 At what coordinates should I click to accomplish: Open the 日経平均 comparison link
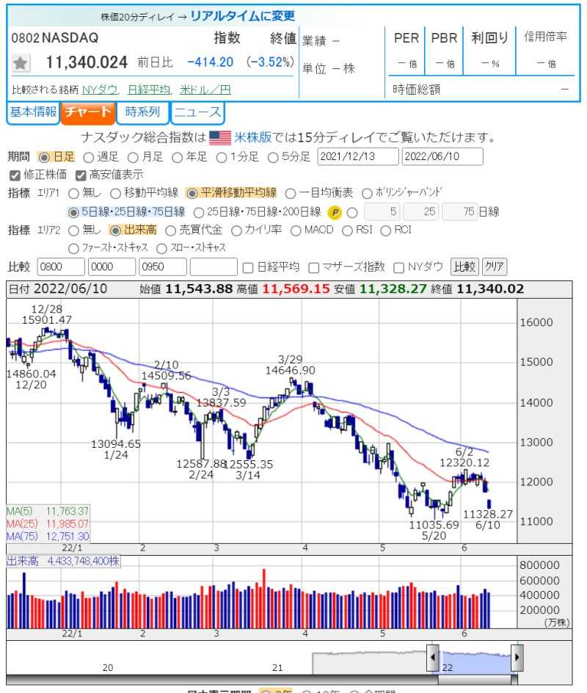[x=149, y=90]
